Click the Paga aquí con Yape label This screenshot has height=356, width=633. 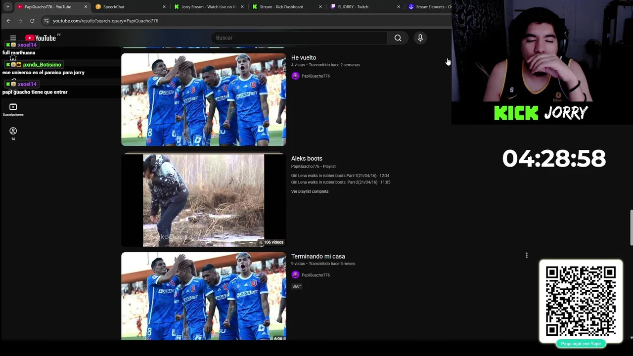581,344
